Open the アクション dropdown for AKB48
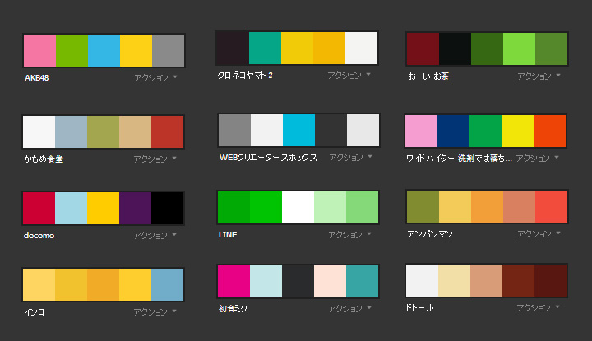Screen dimensions: 592x341 [x=155, y=78]
